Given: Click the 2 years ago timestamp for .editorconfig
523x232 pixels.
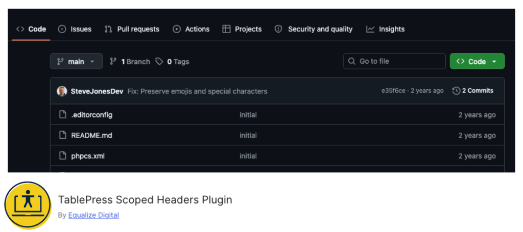Looking at the screenshot, I should [477, 115].
